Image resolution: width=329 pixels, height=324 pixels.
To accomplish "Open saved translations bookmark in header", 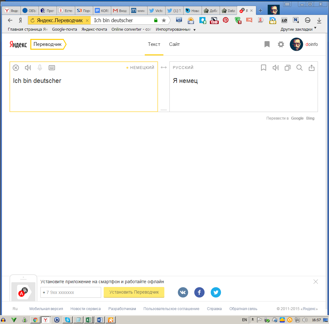I will tap(267, 44).
